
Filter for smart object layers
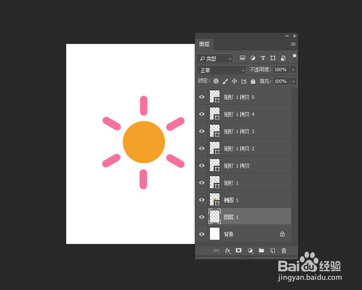[283, 58]
